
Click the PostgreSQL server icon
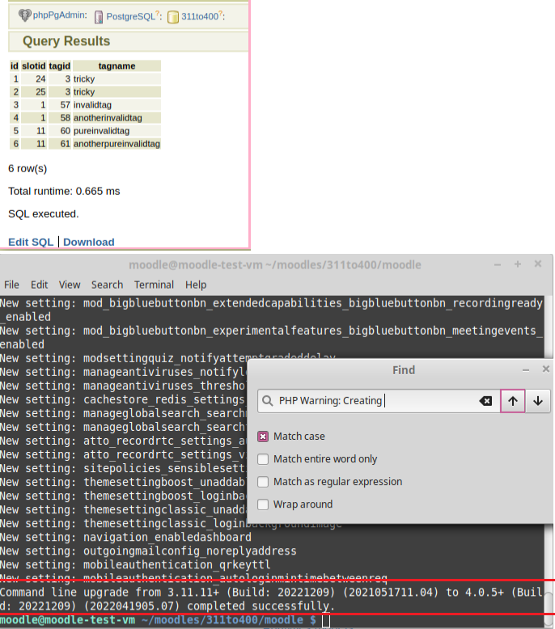[99, 17]
